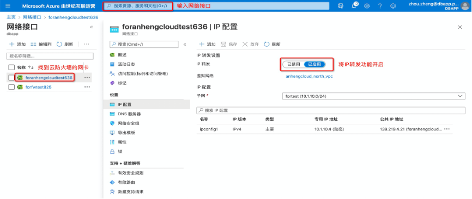Open DNS 服务器 in the settings menu
The image size is (472, 199).
click(x=129, y=114)
